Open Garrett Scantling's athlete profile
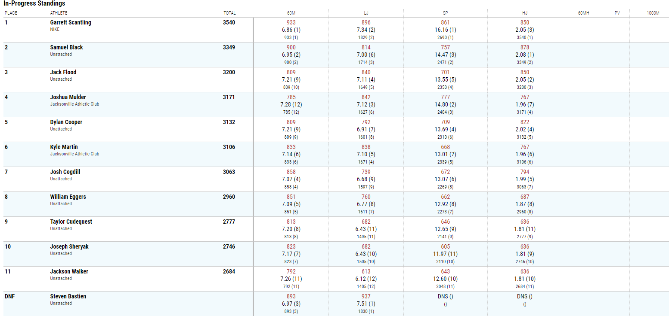Image resolution: width=669 pixels, height=316 pixels. click(x=71, y=22)
